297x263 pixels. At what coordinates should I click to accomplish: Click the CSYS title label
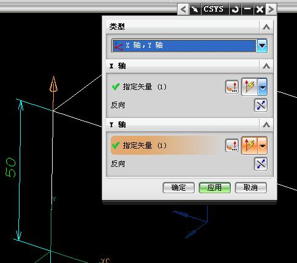tap(214, 9)
